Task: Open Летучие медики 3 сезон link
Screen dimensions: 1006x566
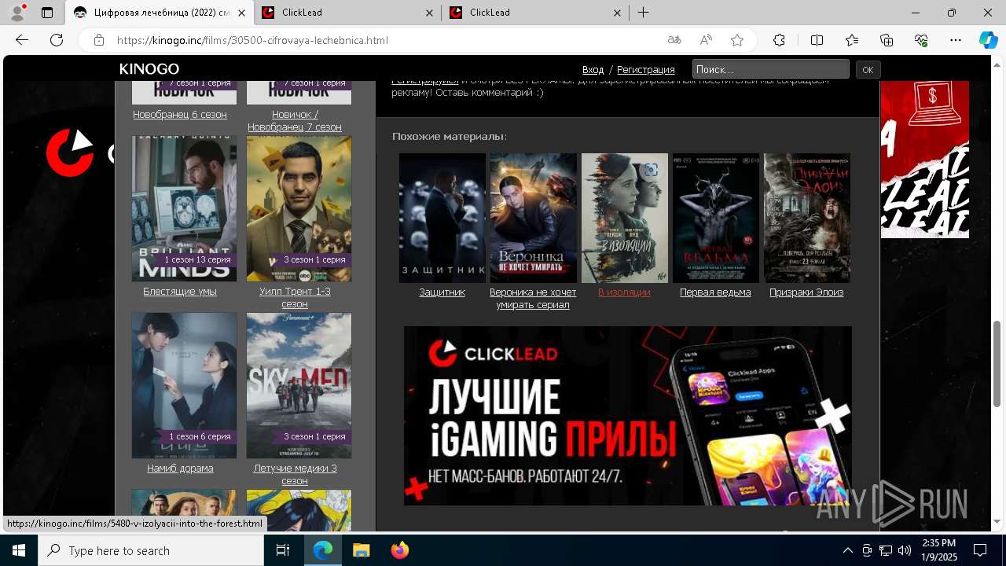Action: coord(295,474)
